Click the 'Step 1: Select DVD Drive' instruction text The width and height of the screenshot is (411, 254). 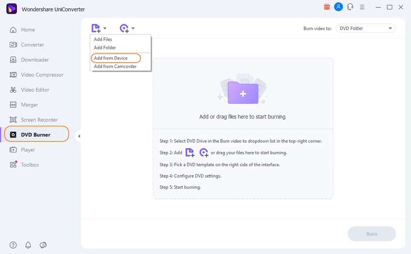click(x=241, y=141)
